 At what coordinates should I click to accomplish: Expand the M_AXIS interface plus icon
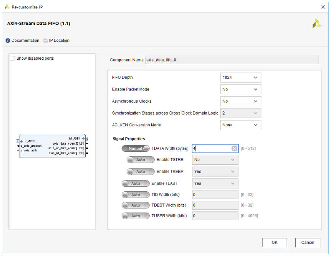point(83,138)
